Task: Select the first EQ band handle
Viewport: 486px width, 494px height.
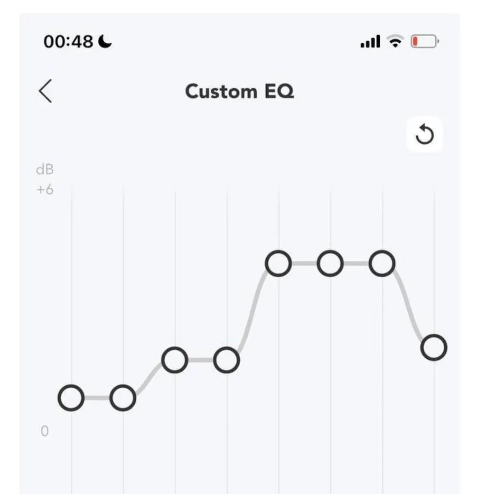Action: tap(71, 398)
